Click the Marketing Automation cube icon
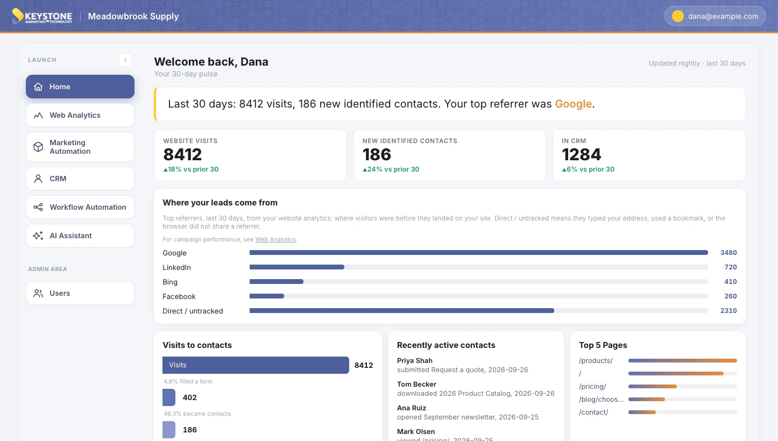 [38, 147]
